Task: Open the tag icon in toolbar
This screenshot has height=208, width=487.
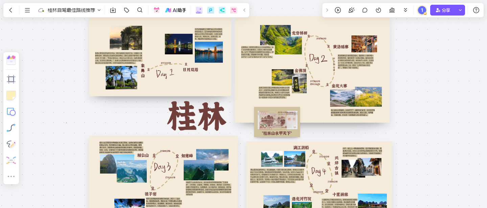Action: (126, 10)
